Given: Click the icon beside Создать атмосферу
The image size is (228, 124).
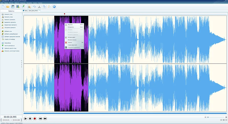Looking at the screenshot, I should coord(3,39).
